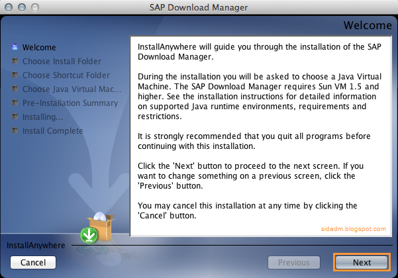Cancel the installation
398x278 pixels.
[33, 262]
